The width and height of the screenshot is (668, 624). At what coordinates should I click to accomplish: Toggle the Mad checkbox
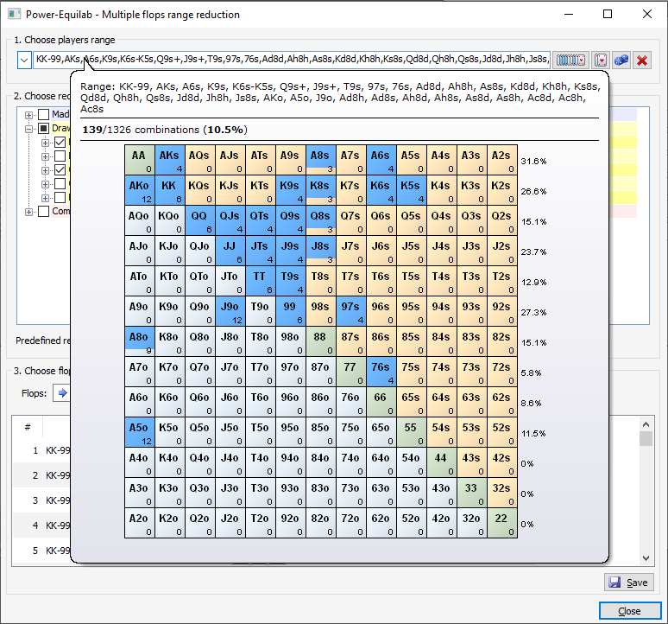pos(43,114)
